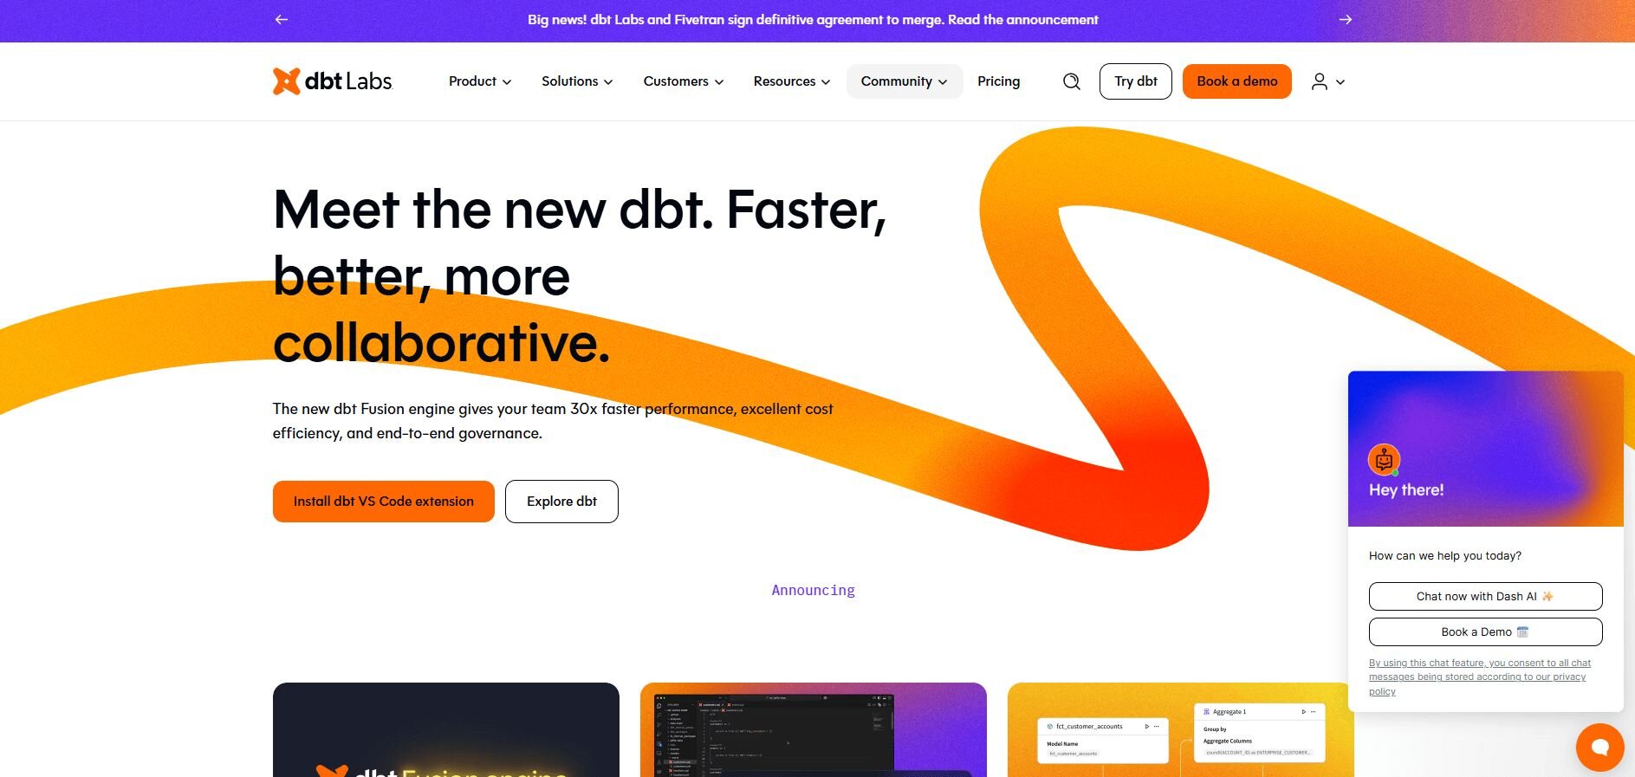1635x777 pixels.
Task: Click the user account icon
Action: pyautogui.click(x=1320, y=81)
